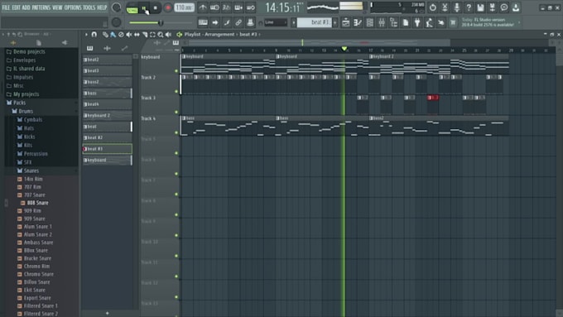Select the beat2 pattern in picker
This screenshot has width=563, height=317.
(x=108, y=60)
